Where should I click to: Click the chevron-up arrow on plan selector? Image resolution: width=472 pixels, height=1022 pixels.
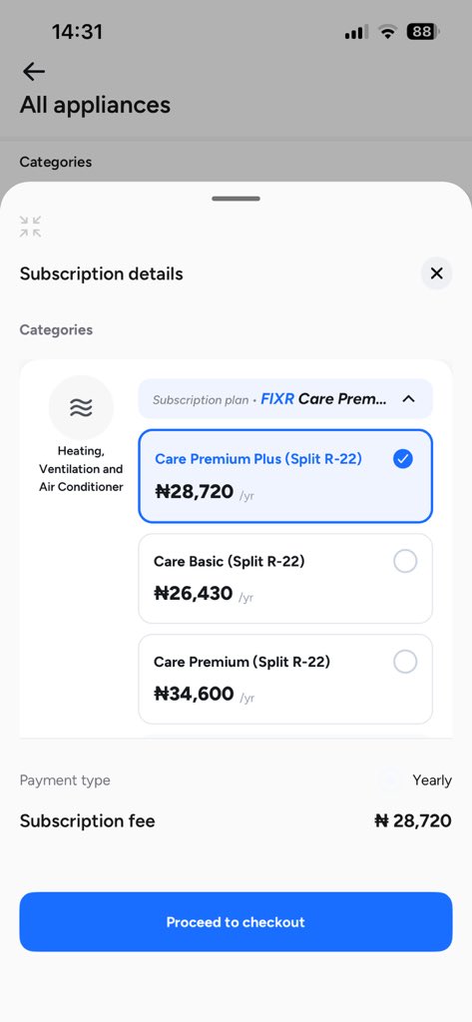click(409, 399)
